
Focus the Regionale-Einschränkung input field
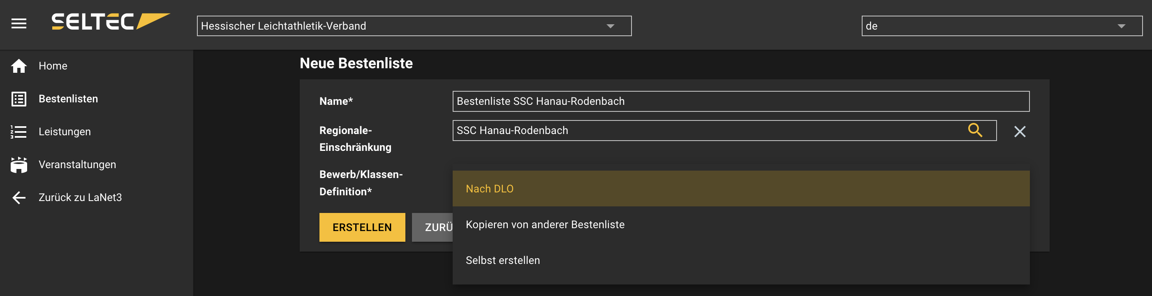pos(724,130)
